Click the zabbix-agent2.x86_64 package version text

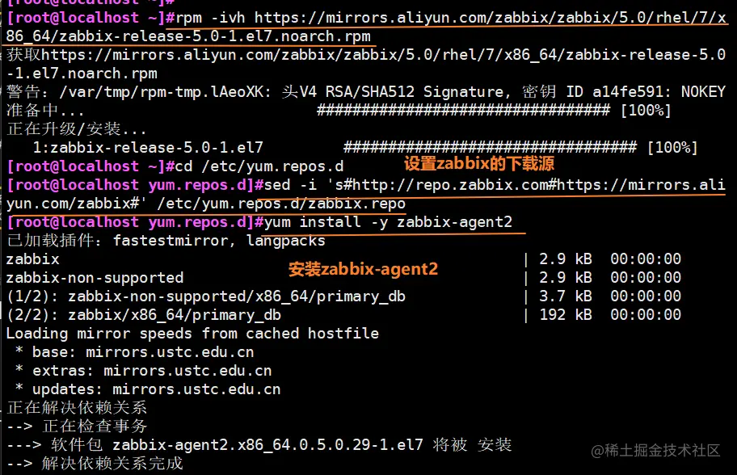tap(267, 444)
